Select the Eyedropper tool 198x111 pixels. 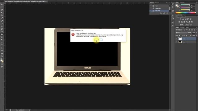coord(2,18)
